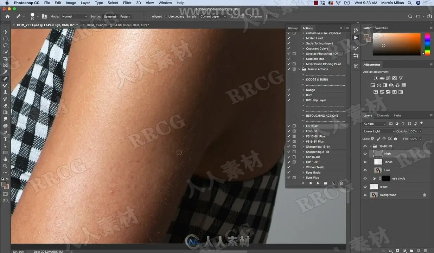Hide the Background layer

tap(365, 195)
